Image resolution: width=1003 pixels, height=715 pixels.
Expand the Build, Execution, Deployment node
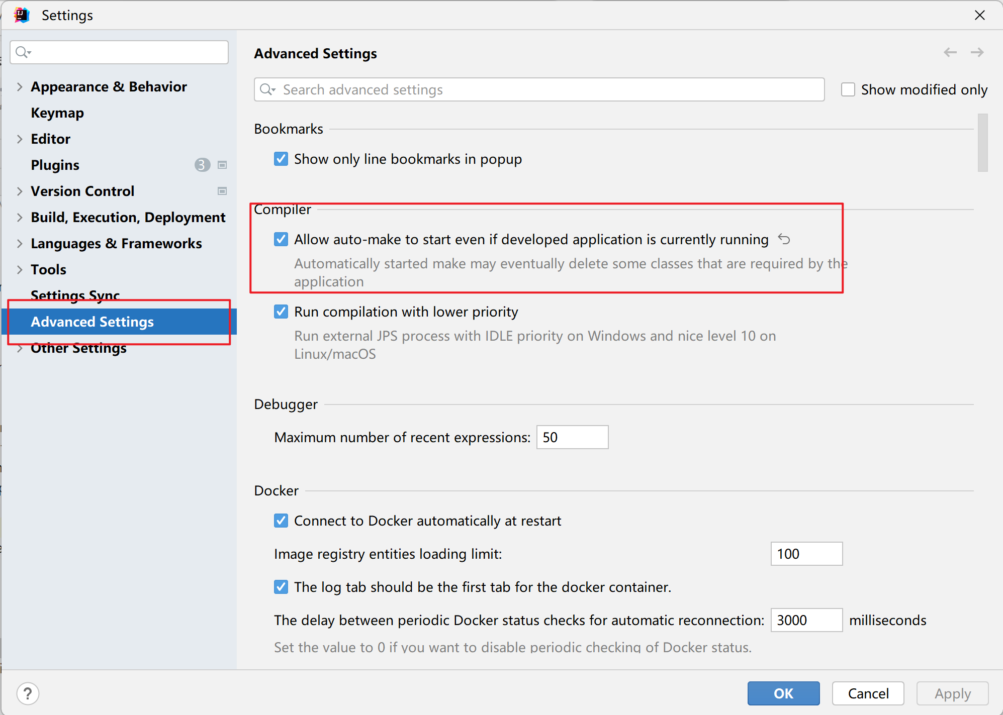tap(20, 217)
